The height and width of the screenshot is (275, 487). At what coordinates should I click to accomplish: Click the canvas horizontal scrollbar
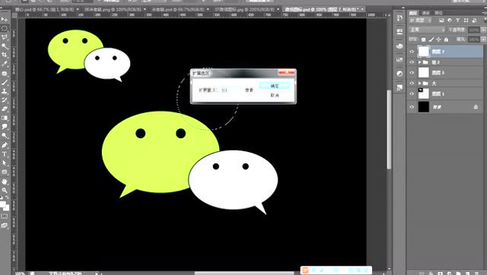[243, 273]
